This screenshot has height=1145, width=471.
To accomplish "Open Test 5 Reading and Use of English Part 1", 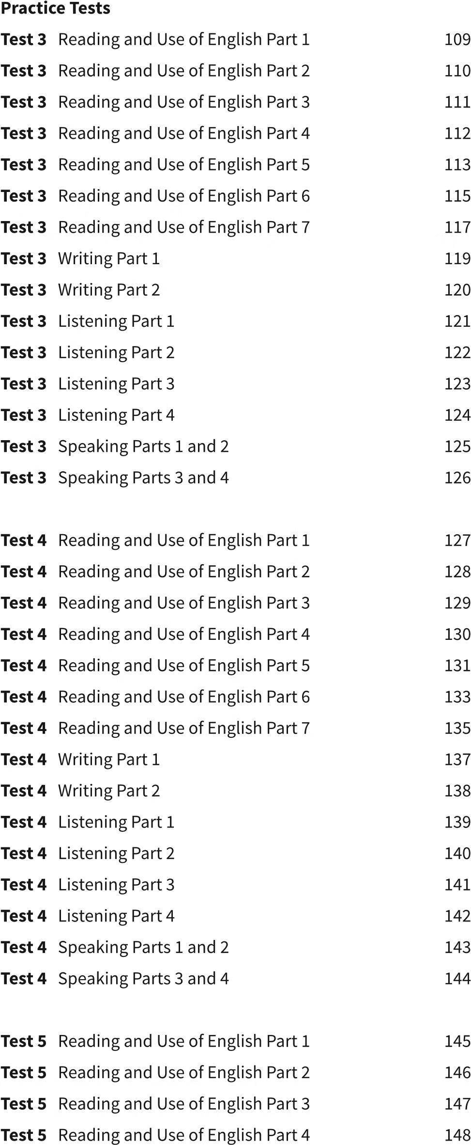I will coord(183,1041).
